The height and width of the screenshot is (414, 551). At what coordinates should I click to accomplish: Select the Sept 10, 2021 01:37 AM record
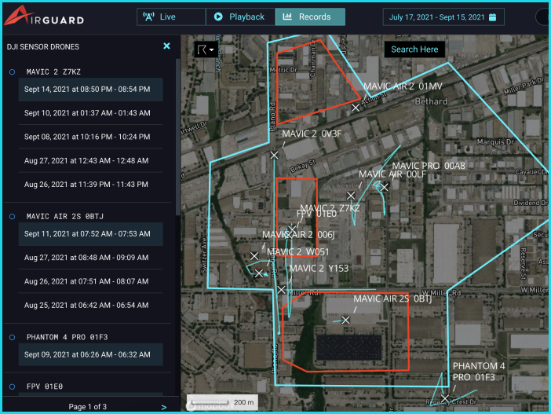[91, 113]
